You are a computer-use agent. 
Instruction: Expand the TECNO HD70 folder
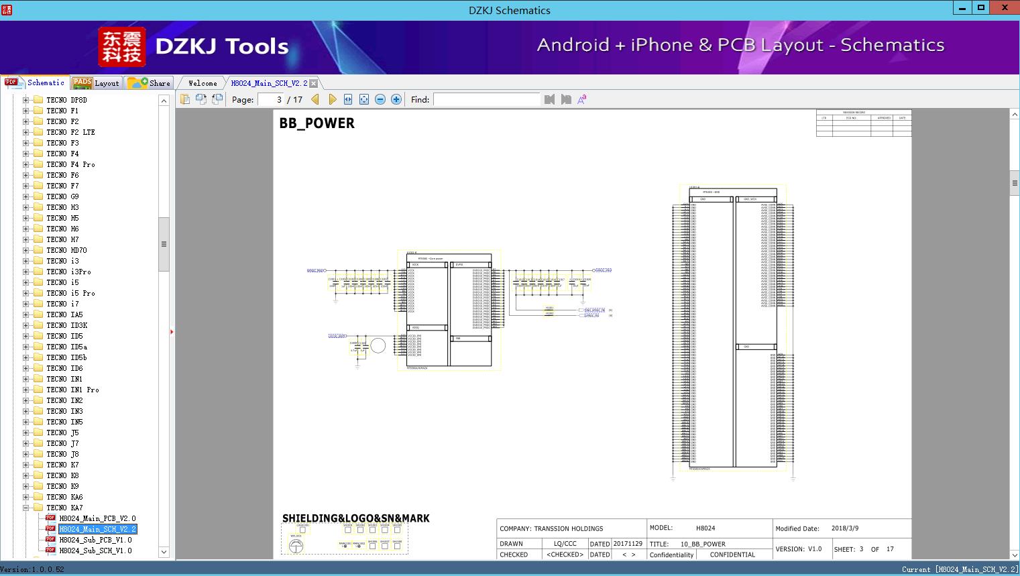(25, 250)
